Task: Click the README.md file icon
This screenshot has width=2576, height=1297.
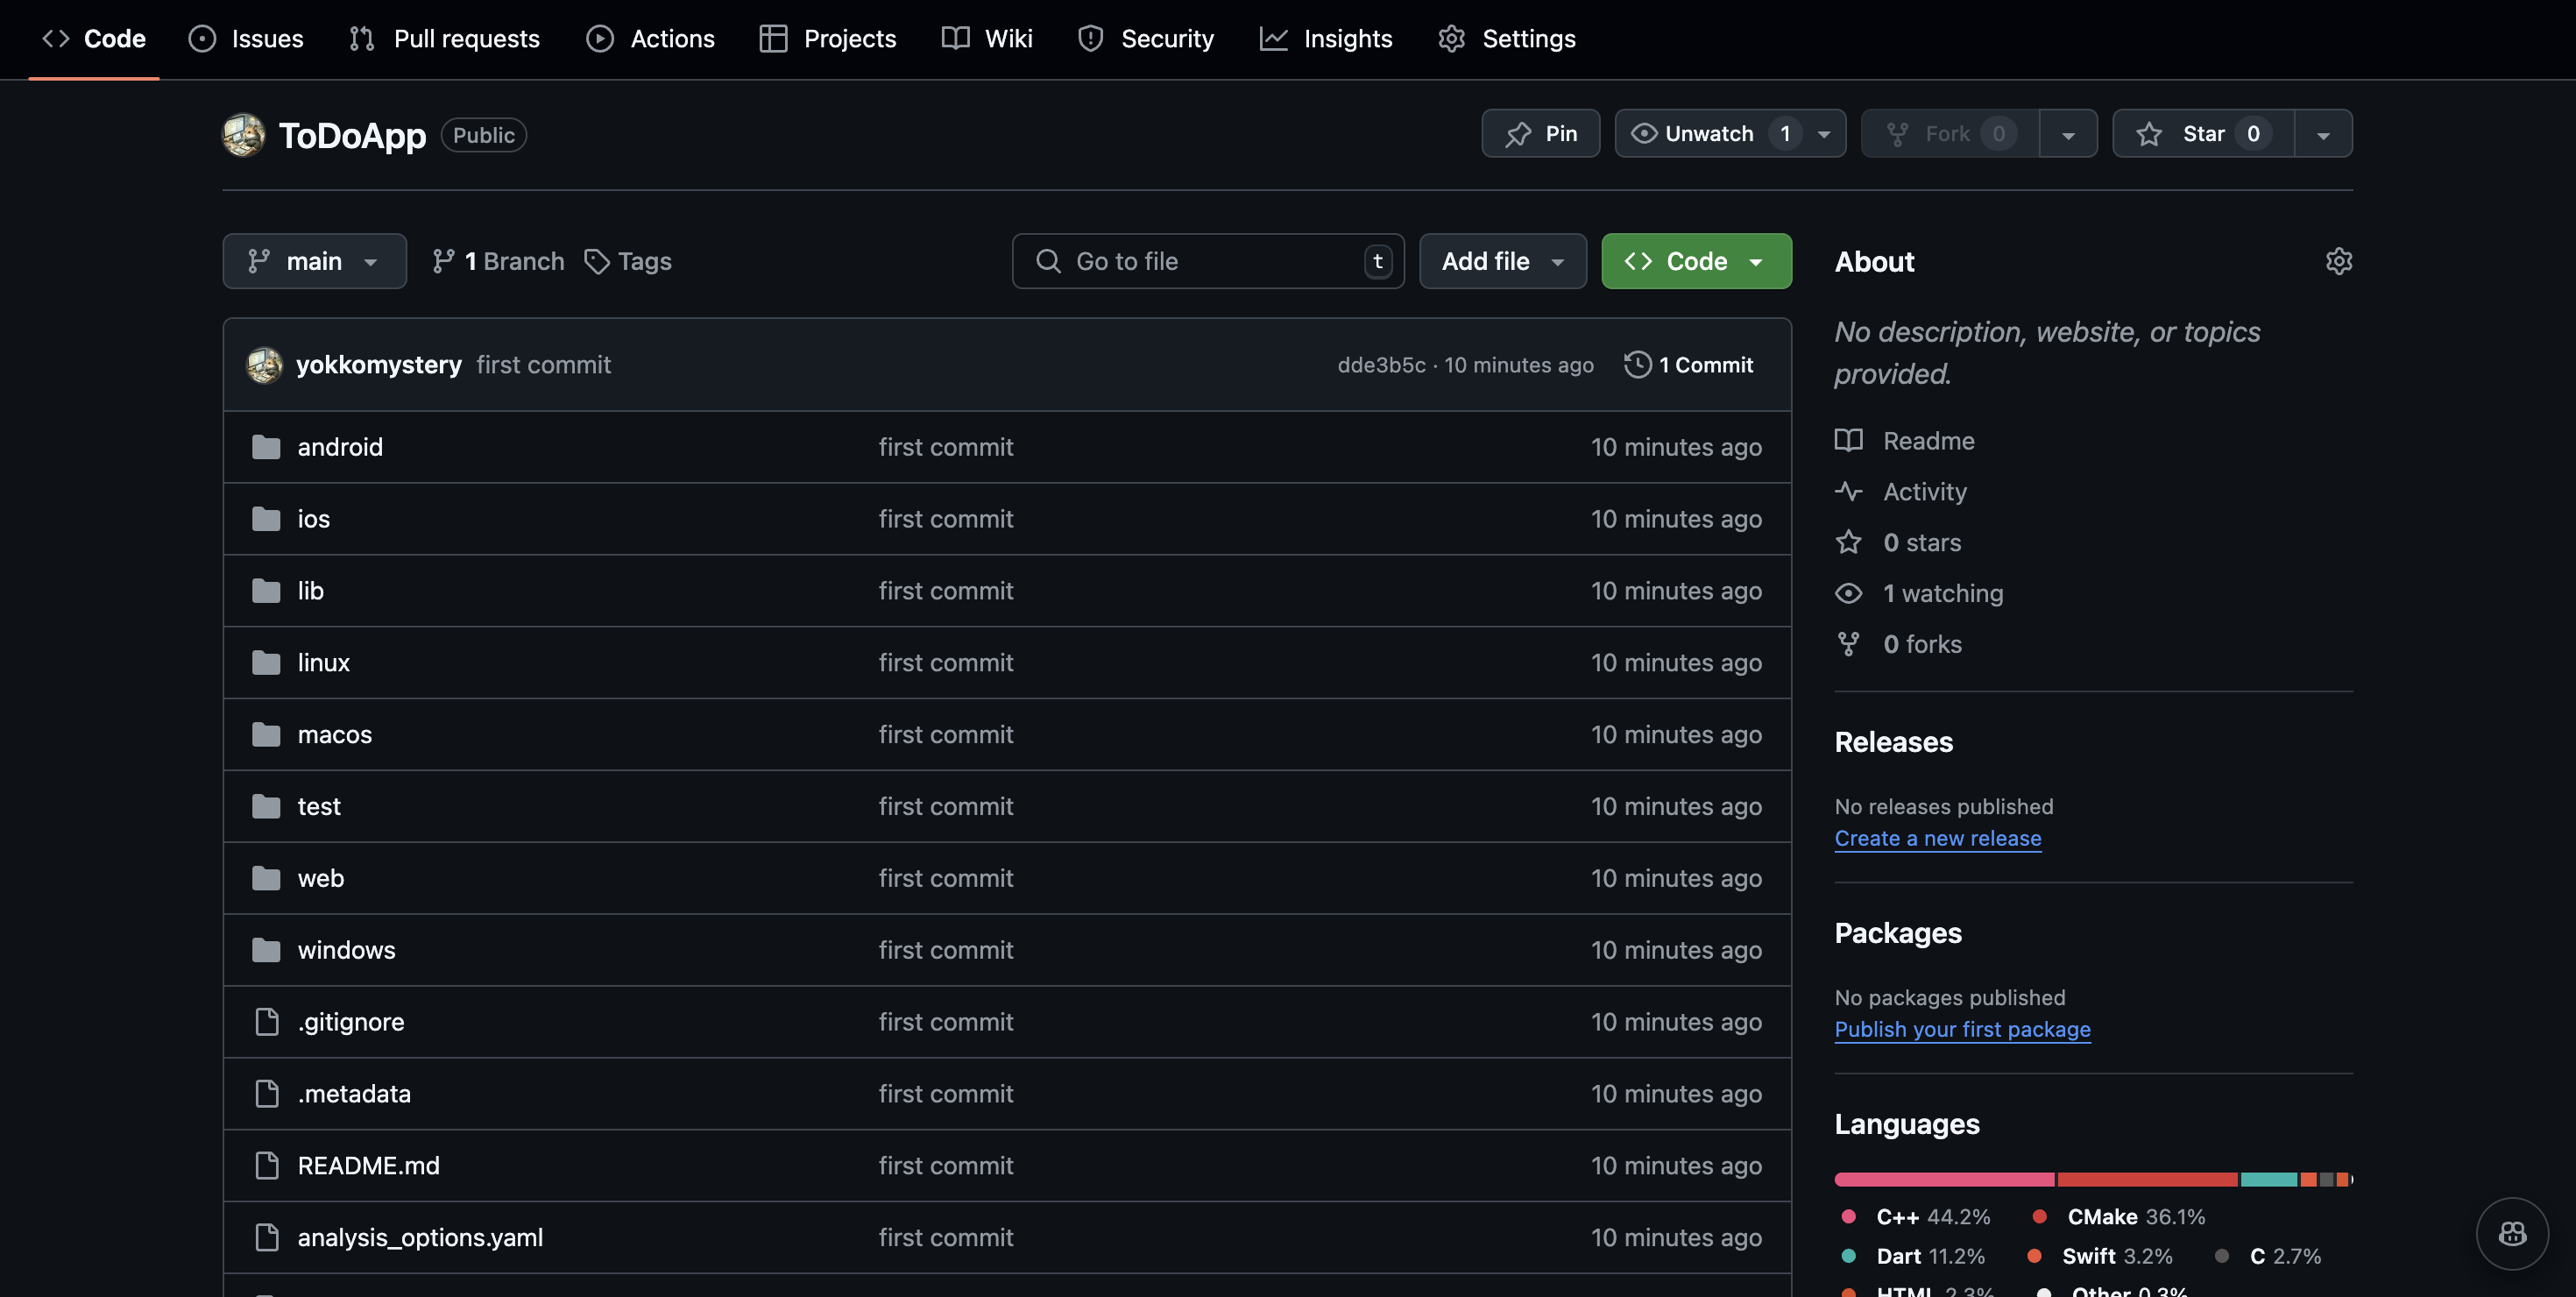Action: pyautogui.click(x=267, y=1165)
